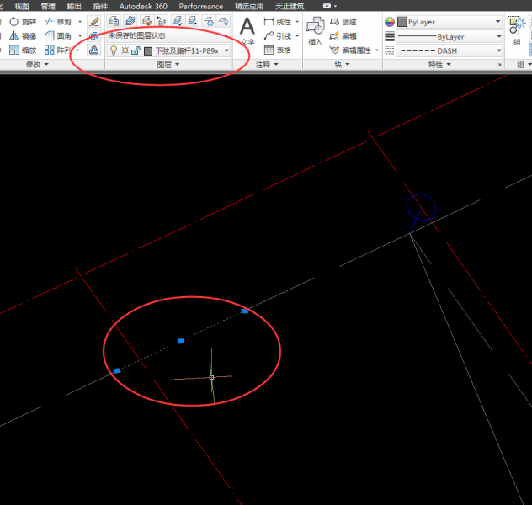
Task: Toggle current layer freeze sun icon
Action: point(125,50)
